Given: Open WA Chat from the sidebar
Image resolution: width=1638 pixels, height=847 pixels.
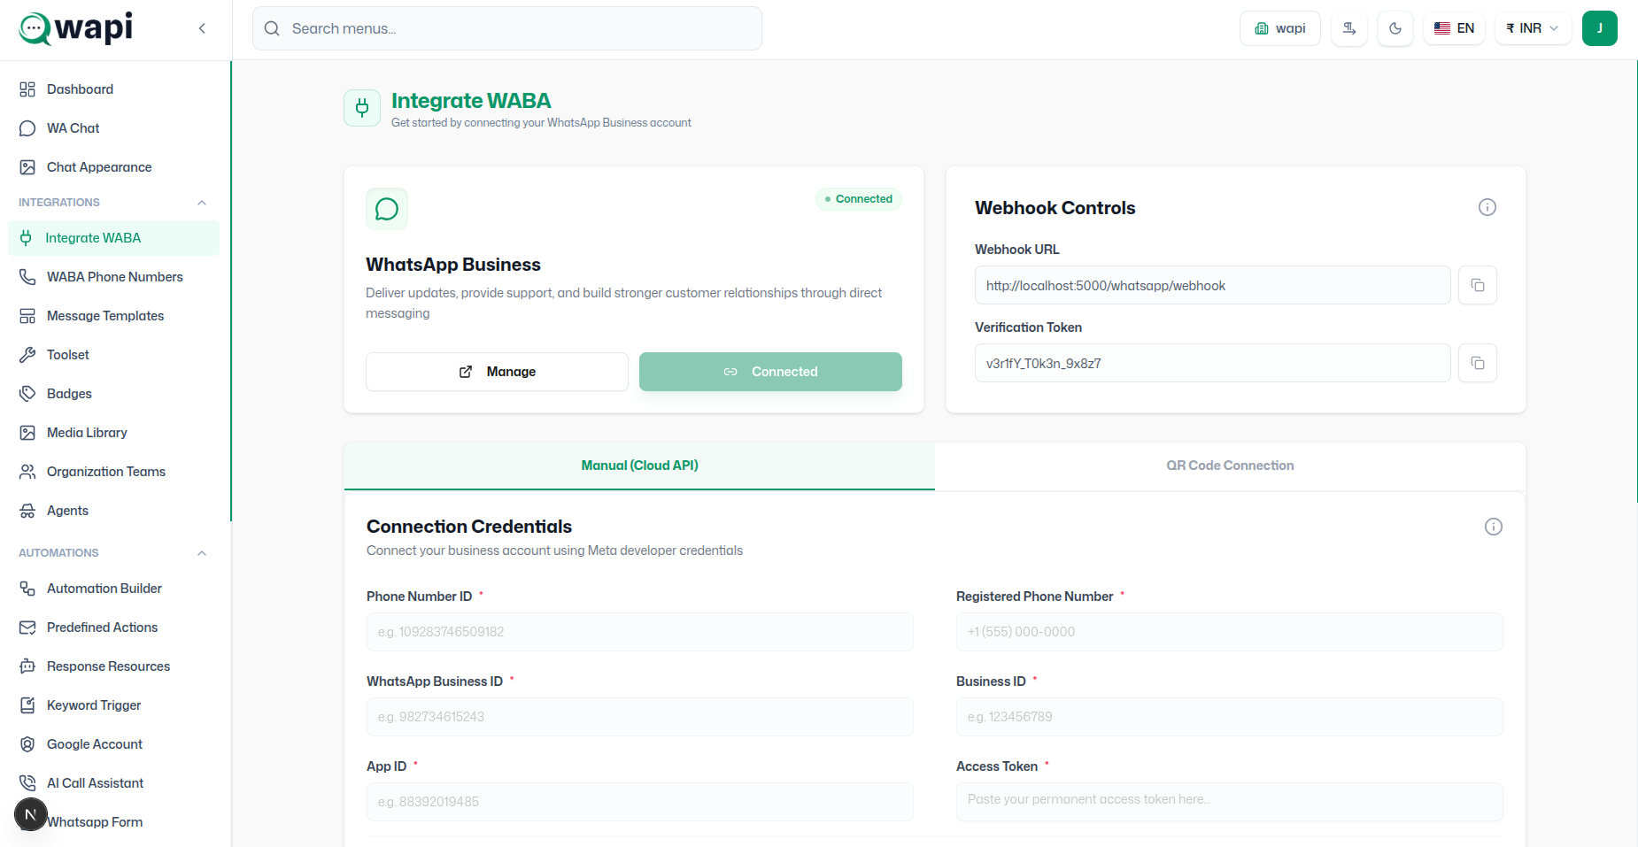Looking at the screenshot, I should [113, 128].
